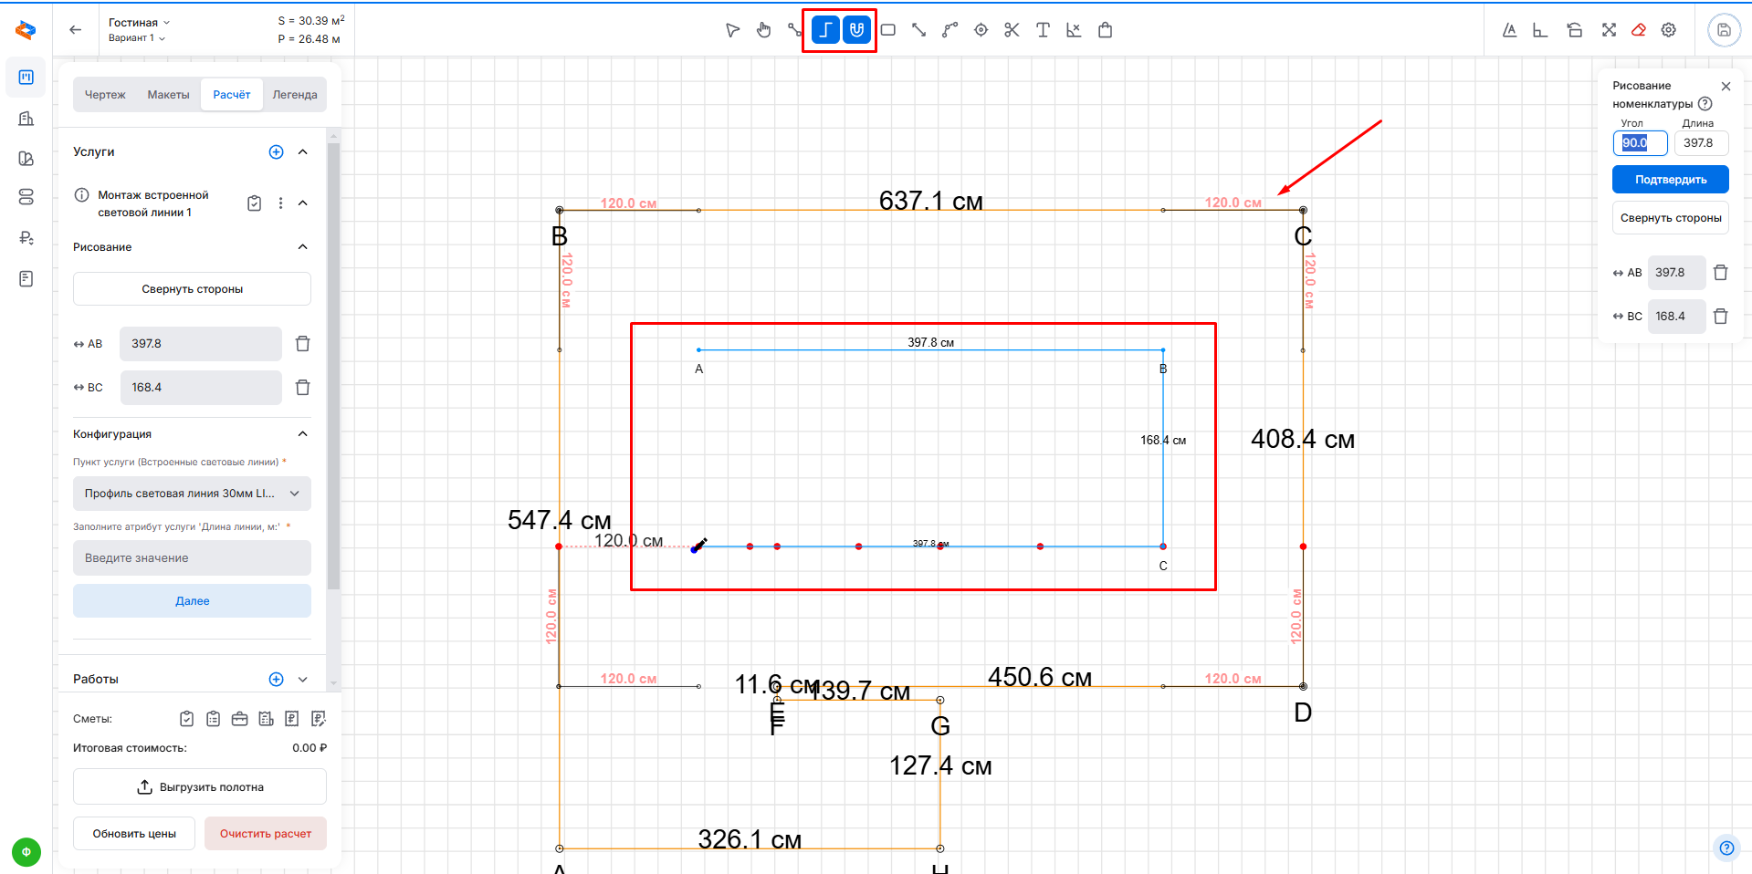Choose the hand pan tool
Viewport: 1752px width, 874px height.
tap(763, 30)
